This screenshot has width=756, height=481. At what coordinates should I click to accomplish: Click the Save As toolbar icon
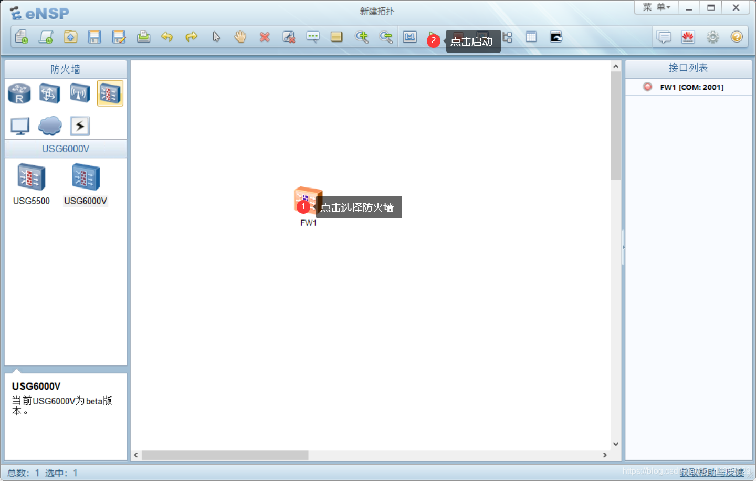pyautogui.click(x=119, y=37)
